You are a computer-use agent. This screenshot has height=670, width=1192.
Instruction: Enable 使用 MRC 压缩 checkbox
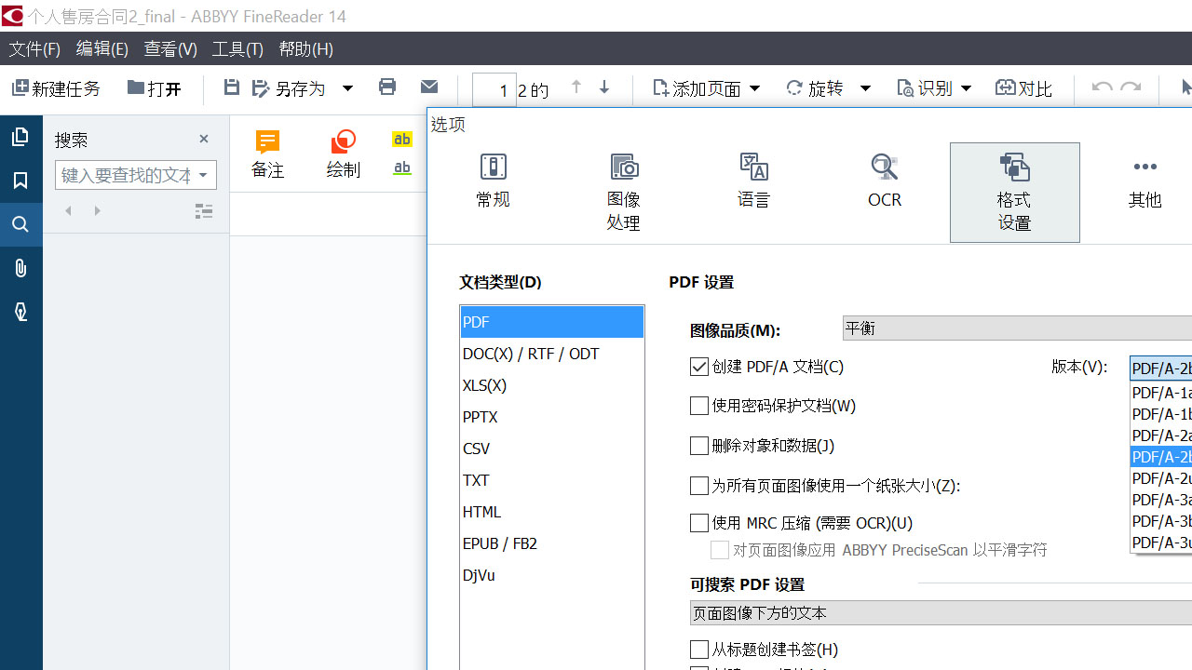click(699, 523)
